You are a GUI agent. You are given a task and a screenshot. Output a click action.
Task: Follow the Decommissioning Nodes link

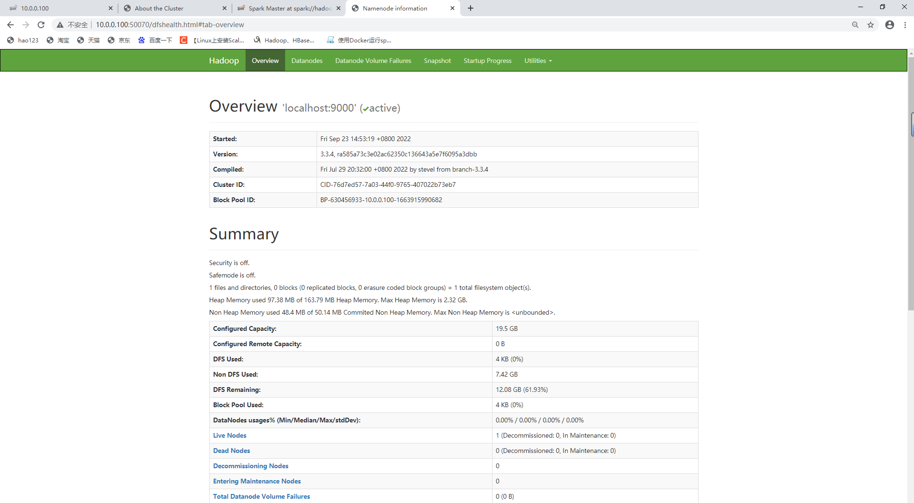(250, 466)
